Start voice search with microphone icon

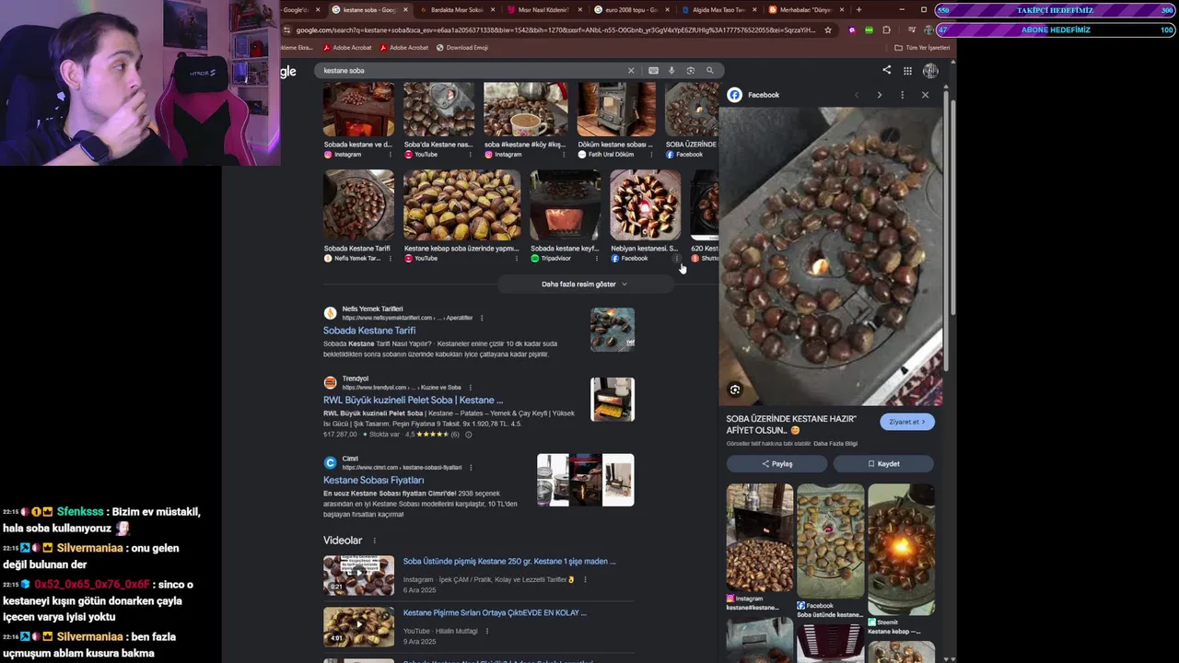pos(671,70)
